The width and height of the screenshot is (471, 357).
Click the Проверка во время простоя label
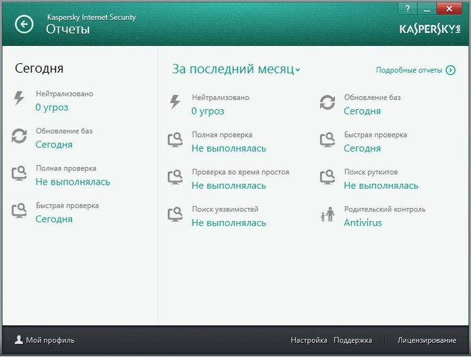[x=241, y=172]
